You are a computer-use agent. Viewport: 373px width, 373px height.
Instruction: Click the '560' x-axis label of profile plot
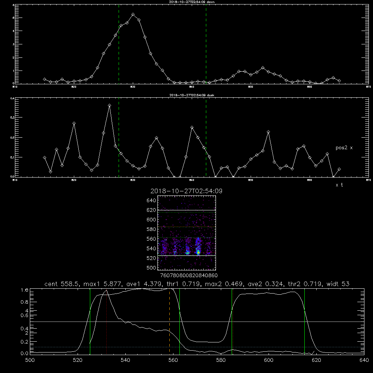173,360
